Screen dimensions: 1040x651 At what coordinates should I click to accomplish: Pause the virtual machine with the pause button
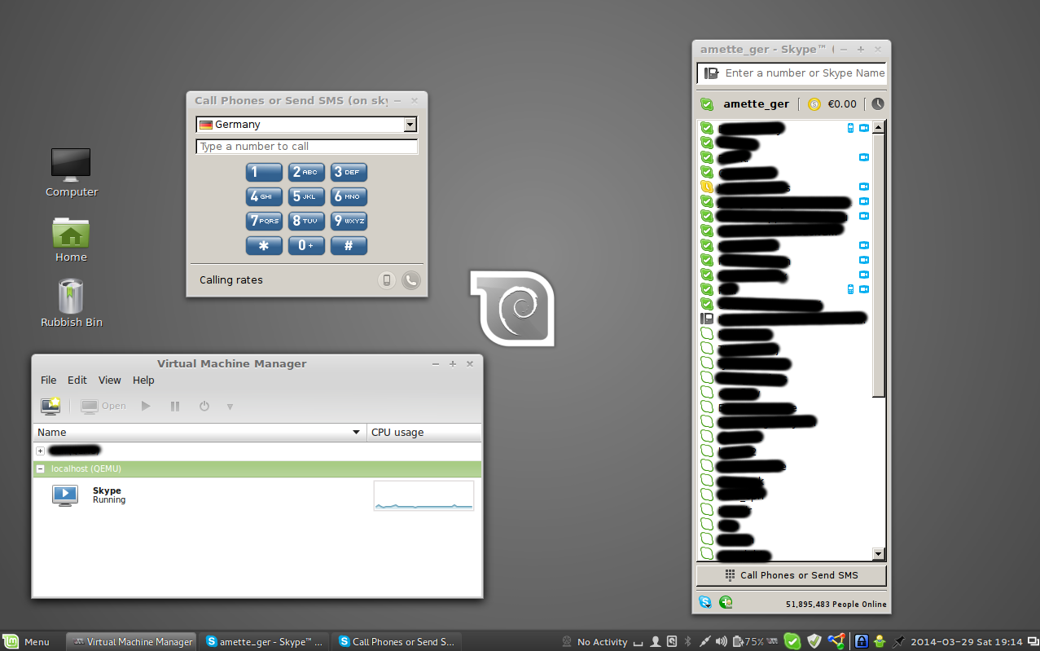(175, 406)
